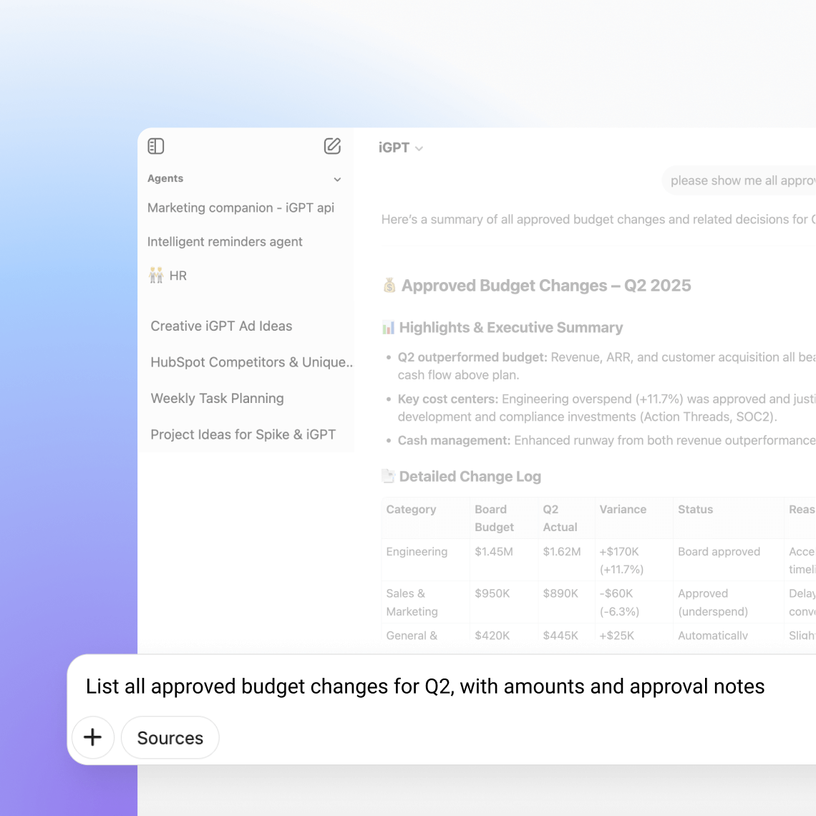This screenshot has height=816, width=816.
Task: Open the Creative iGPT Ad Ideas chat
Action: coord(221,326)
